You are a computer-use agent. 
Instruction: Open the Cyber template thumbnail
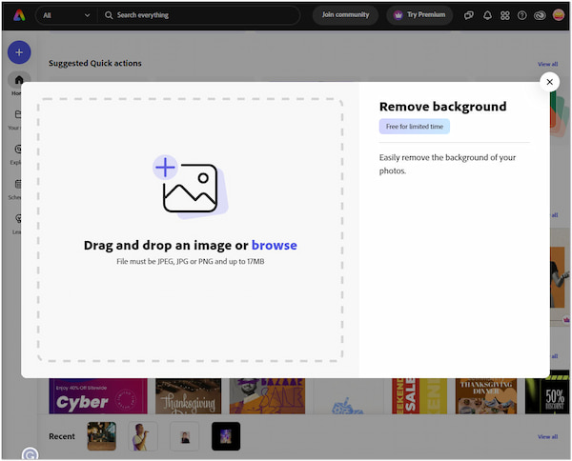click(x=98, y=396)
